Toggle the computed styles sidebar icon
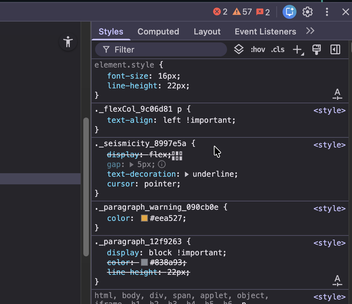The height and width of the screenshot is (304, 352). pos(335,49)
